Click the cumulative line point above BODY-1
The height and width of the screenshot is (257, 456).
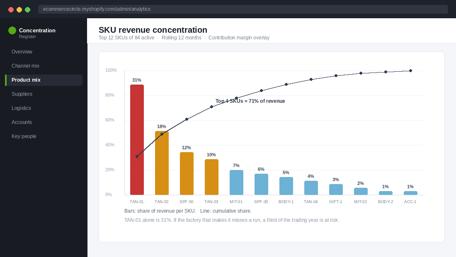click(286, 84)
